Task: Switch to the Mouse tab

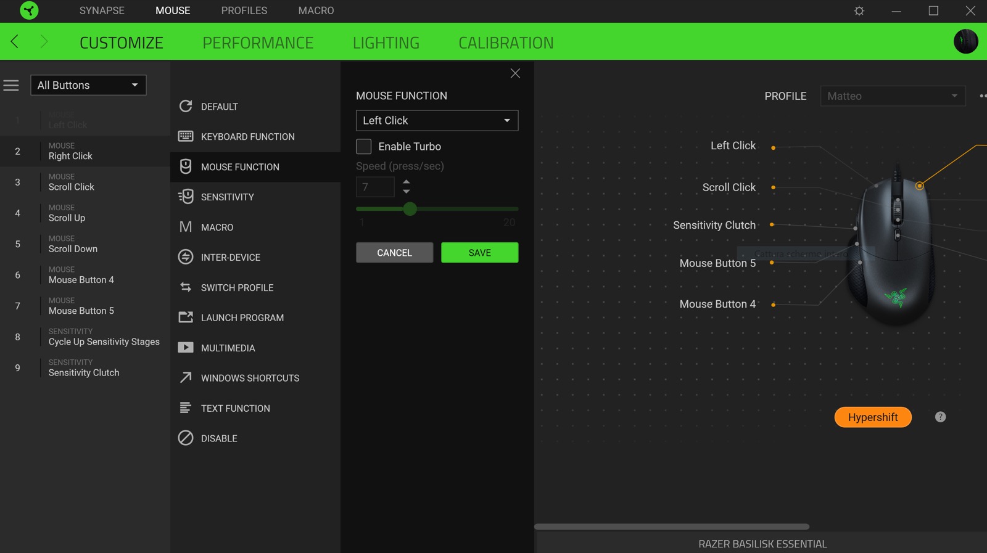Action: pyautogui.click(x=173, y=10)
